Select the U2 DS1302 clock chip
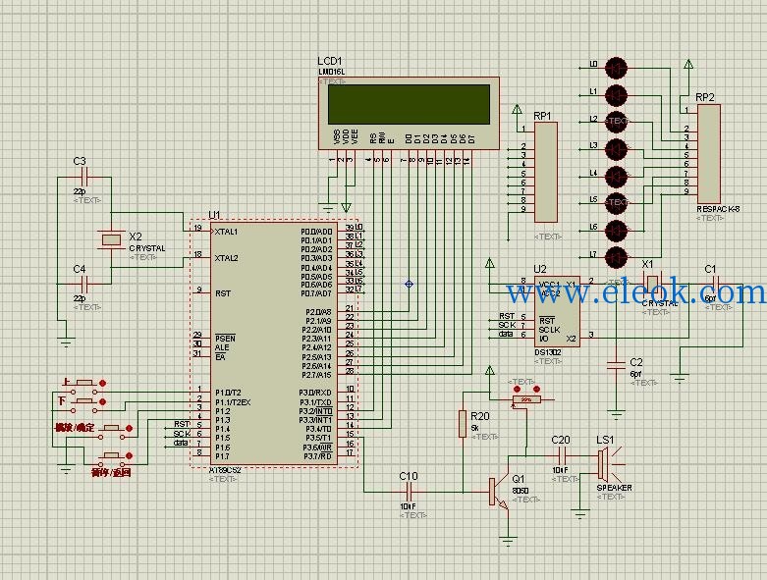This screenshot has width=767, height=580. pos(557,311)
